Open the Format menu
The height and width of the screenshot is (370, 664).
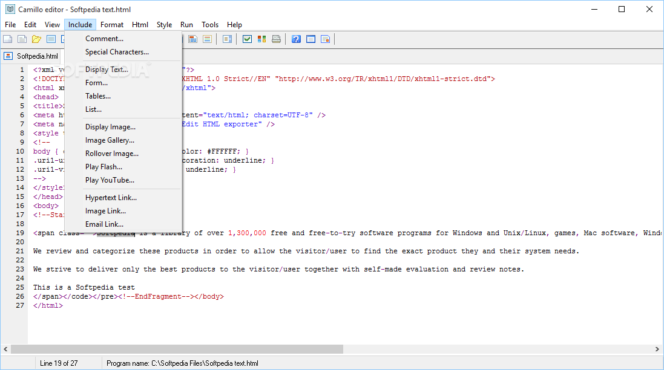click(112, 25)
